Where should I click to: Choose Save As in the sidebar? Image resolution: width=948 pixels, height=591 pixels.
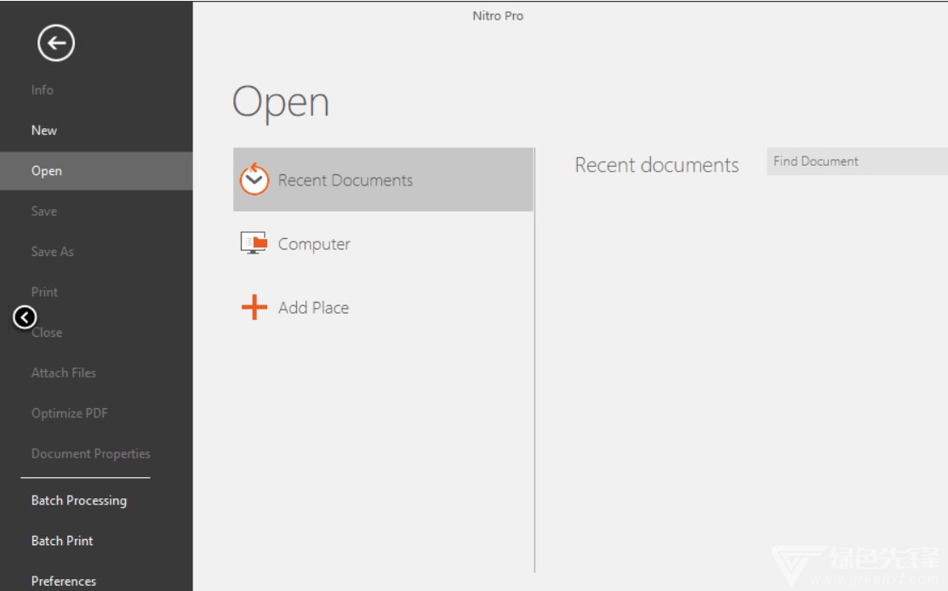[x=53, y=252]
